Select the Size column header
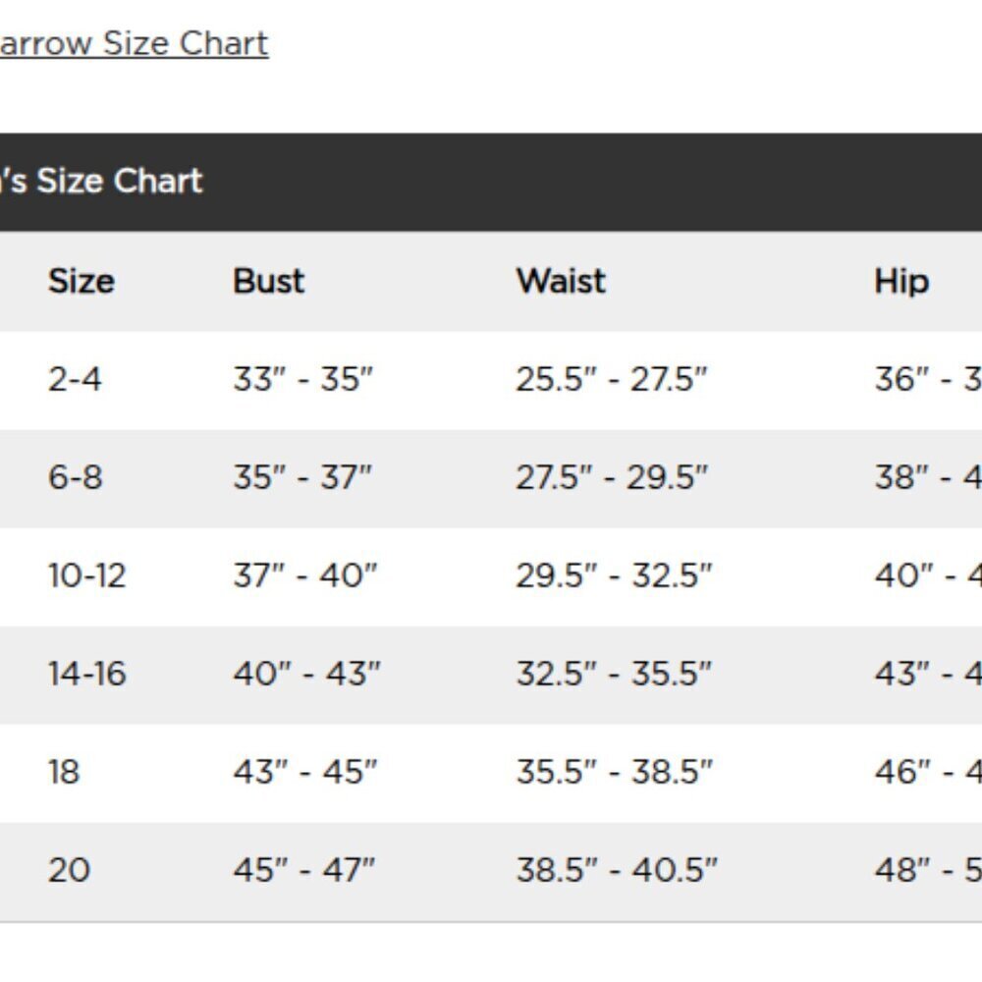 pyautogui.click(x=82, y=281)
